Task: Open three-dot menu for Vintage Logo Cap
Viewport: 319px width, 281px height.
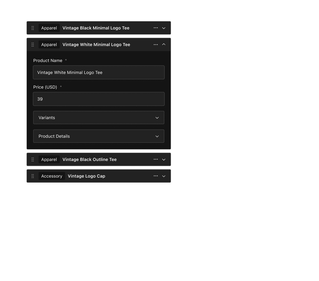Action: [156, 176]
